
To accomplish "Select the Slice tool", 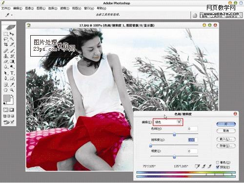I will [12, 44].
